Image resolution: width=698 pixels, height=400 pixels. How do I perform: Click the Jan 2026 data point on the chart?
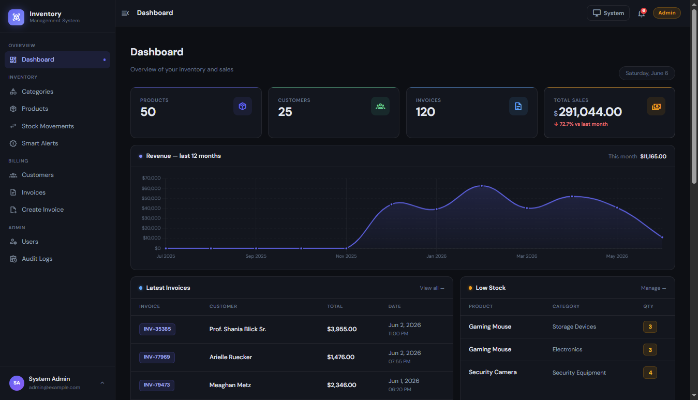437,209
